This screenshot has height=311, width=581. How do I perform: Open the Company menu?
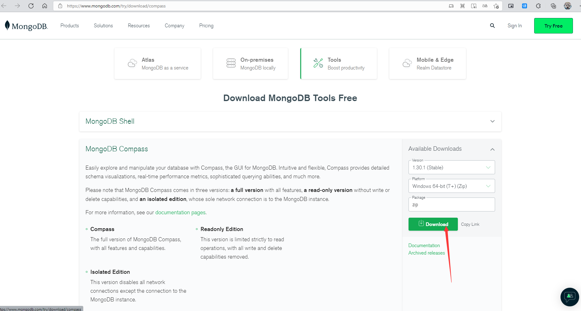[x=174, y=26]
